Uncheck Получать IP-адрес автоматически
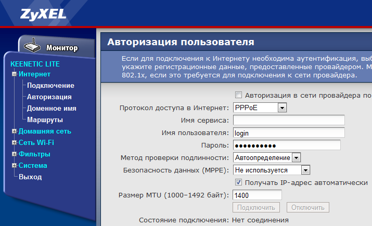The height and width of the screenshot is (226, 372). 239,183
